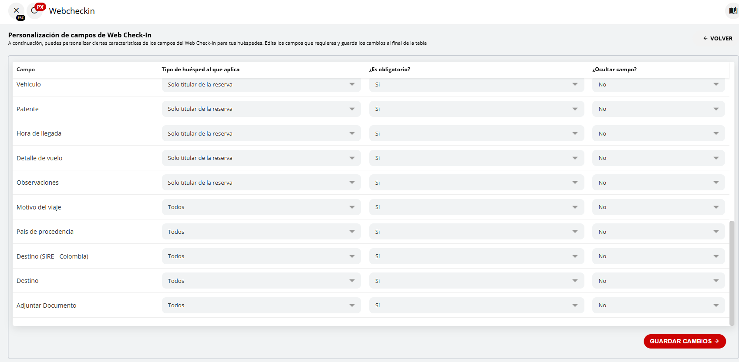This screenshot has height=362, width=739.
Task: Open guest type dropdown for Motivo del viaje
Action: coord(261,207)
